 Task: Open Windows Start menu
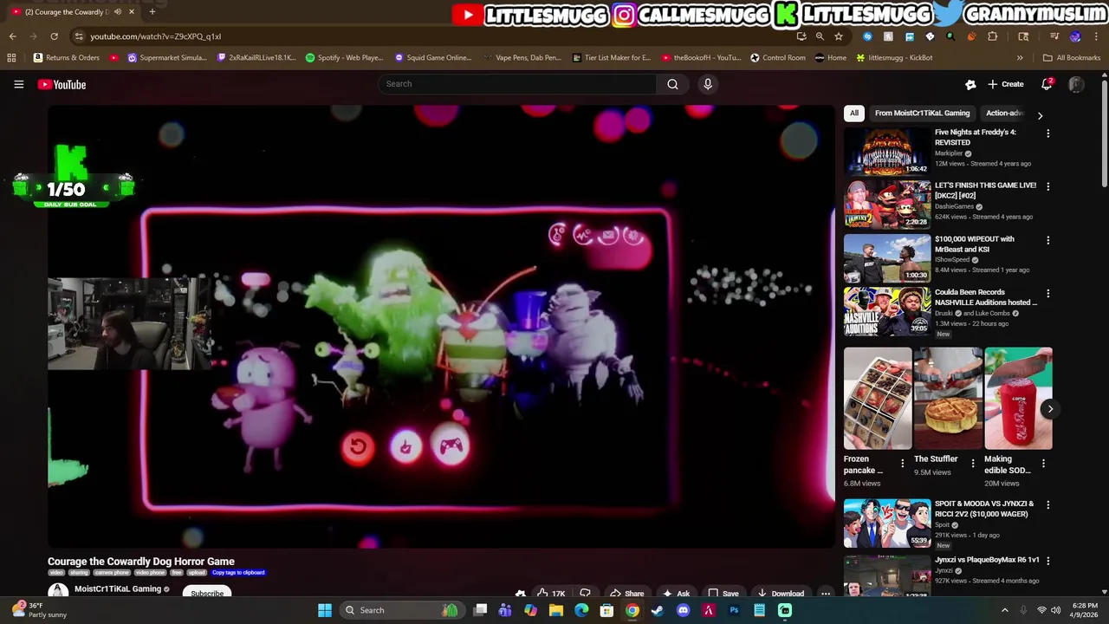324,610
